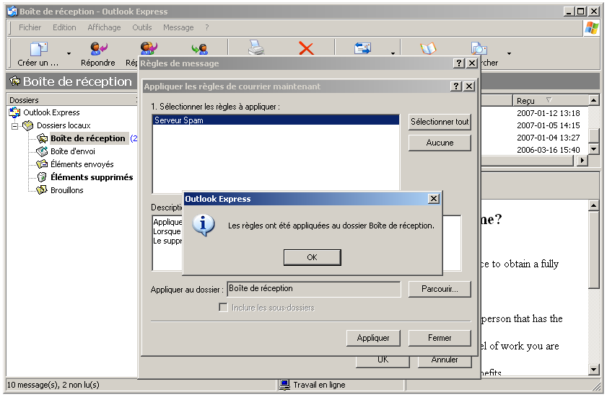Click the Travail en ligne status icon
This screenshot has width=607, height=397.
[x=285, y=385]
